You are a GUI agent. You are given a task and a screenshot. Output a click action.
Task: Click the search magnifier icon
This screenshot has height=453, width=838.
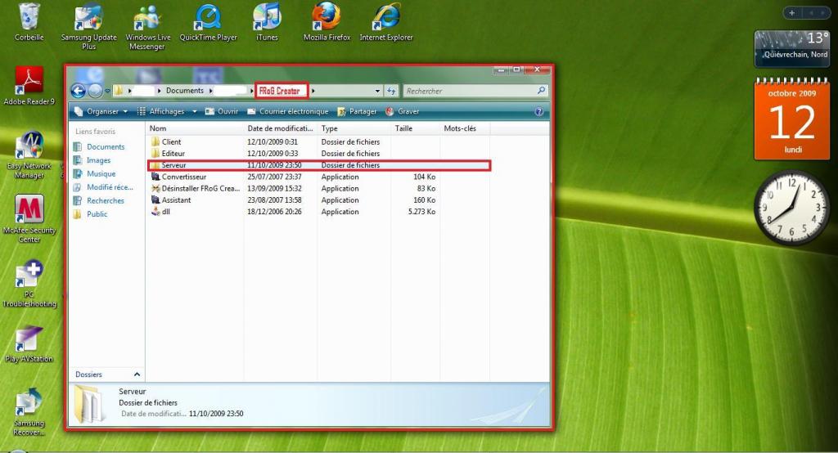(x=541, y=91)
